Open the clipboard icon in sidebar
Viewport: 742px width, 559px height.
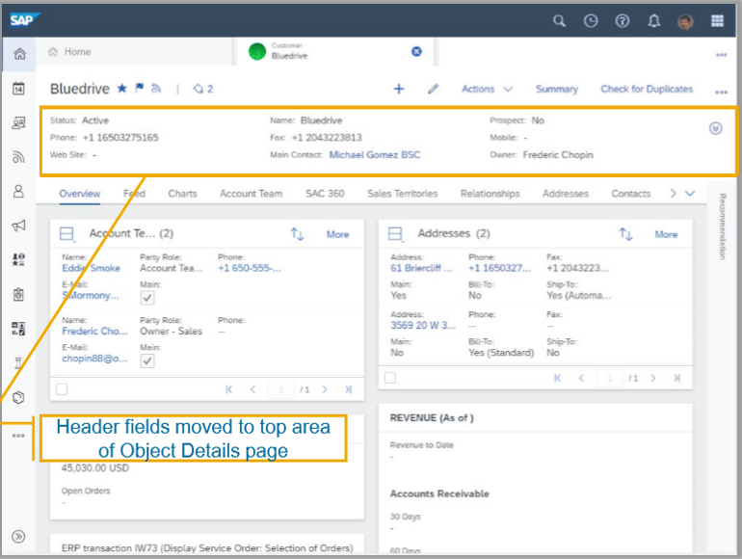tap(18, 294)
